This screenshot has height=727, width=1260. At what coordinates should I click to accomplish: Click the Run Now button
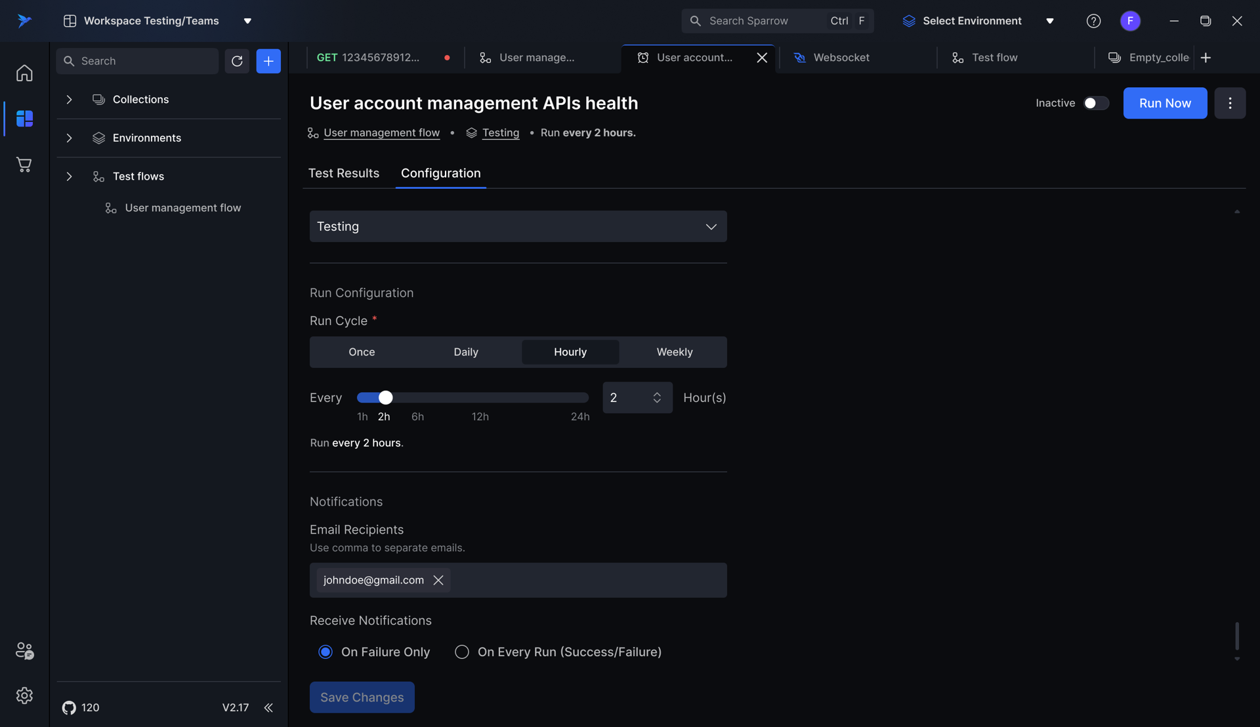[x=1164, y=103]
